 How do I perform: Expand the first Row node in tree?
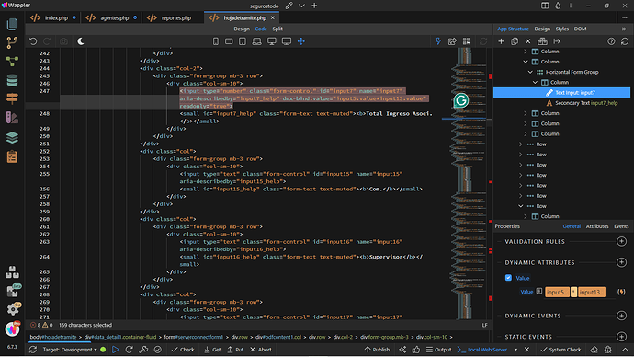(521, 144)
